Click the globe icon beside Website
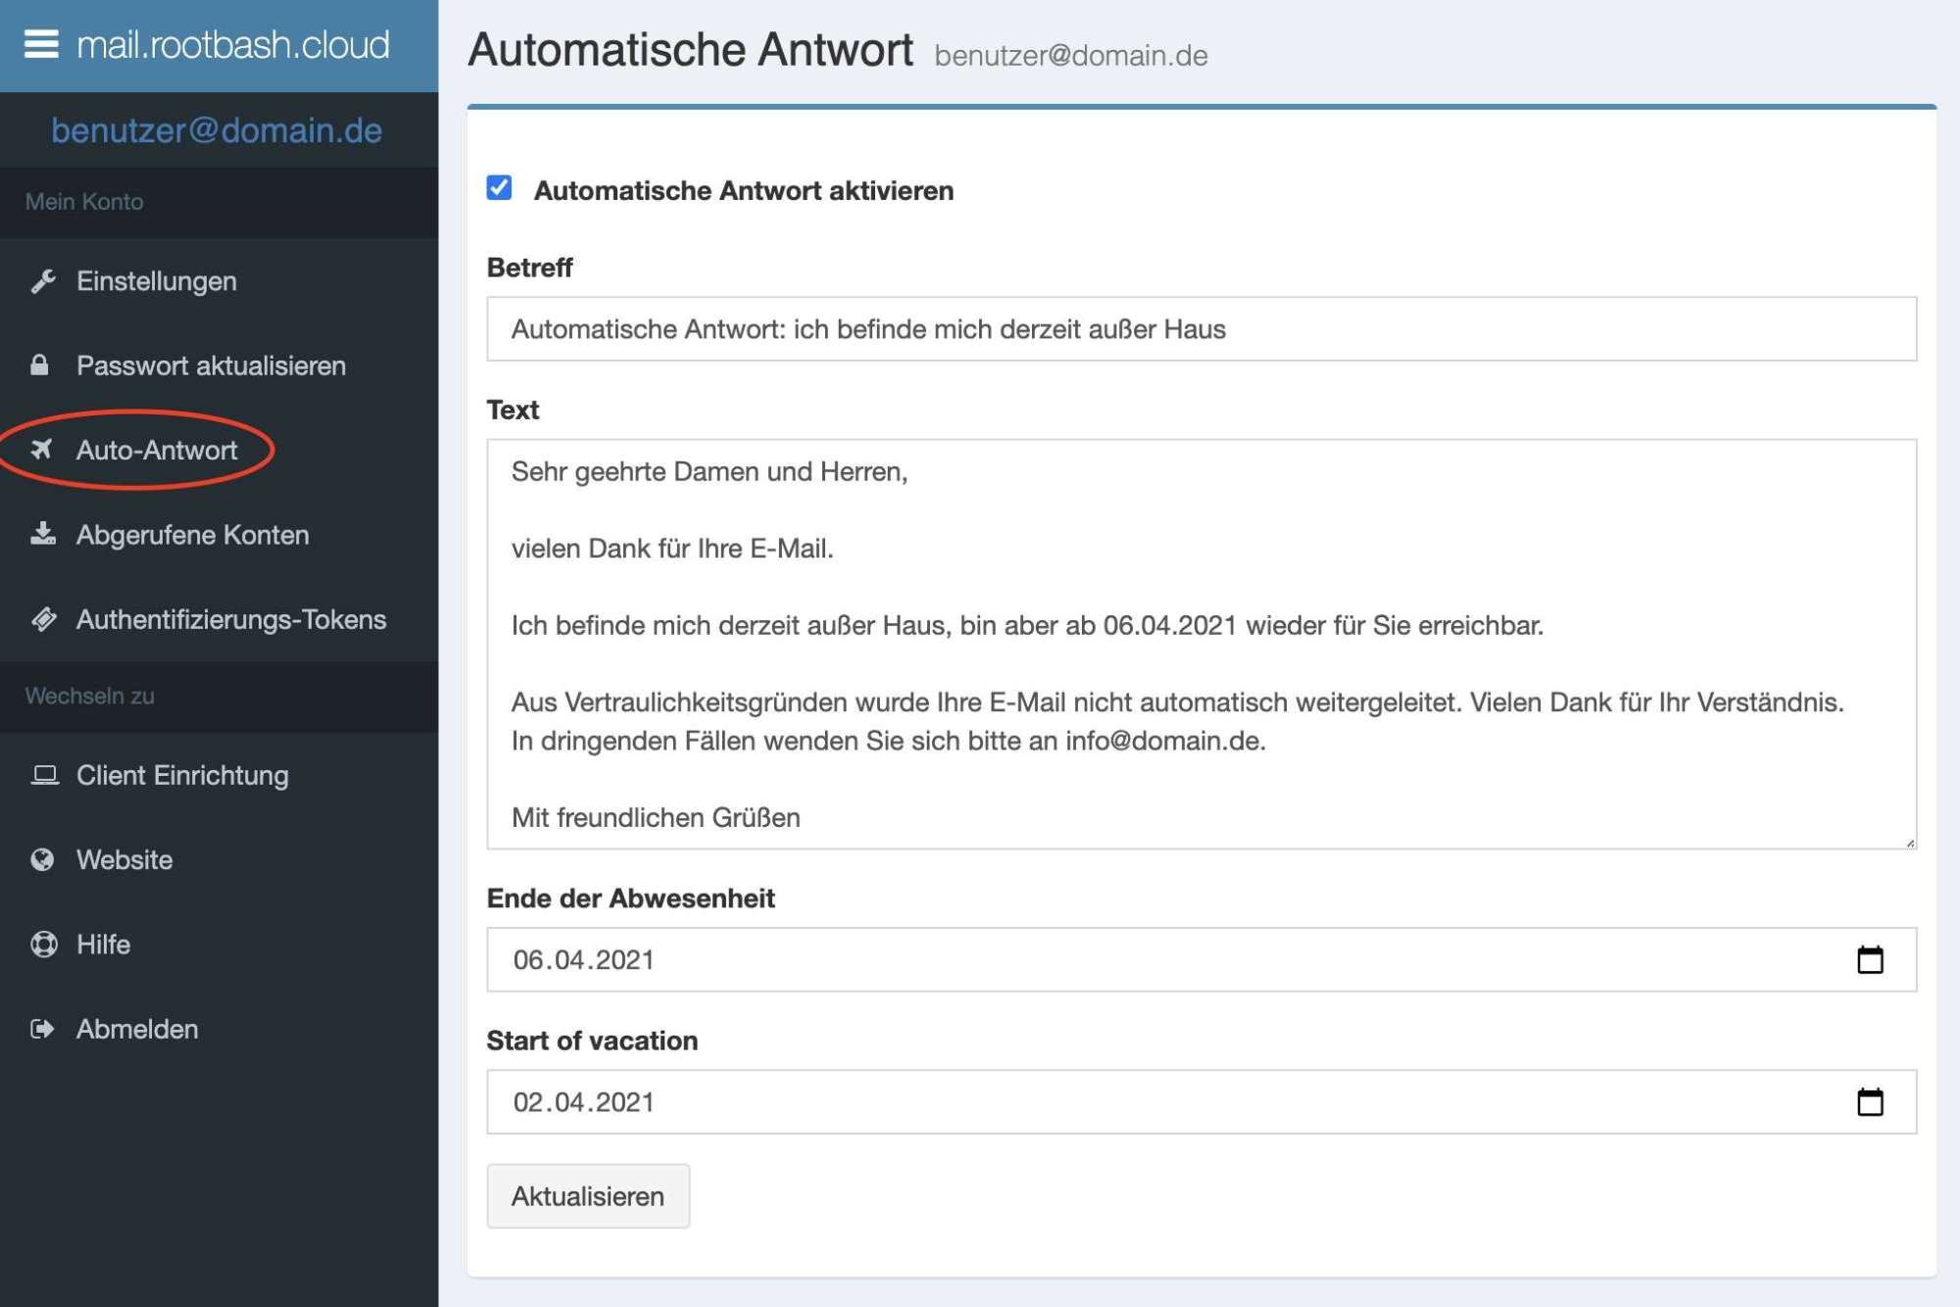The image size is (1960, 1307). [42, 859]
